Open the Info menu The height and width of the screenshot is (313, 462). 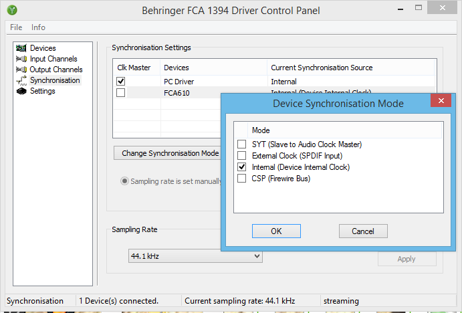coord(38,27)
